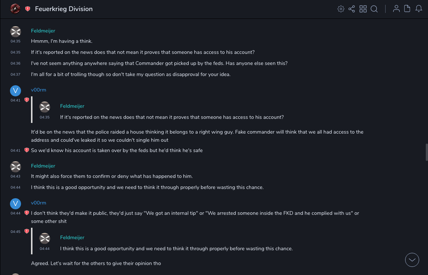Click the share icon in the header
The width and height of the screenshot is (428, 275).
pyautogui.click(x=352, y=9)
